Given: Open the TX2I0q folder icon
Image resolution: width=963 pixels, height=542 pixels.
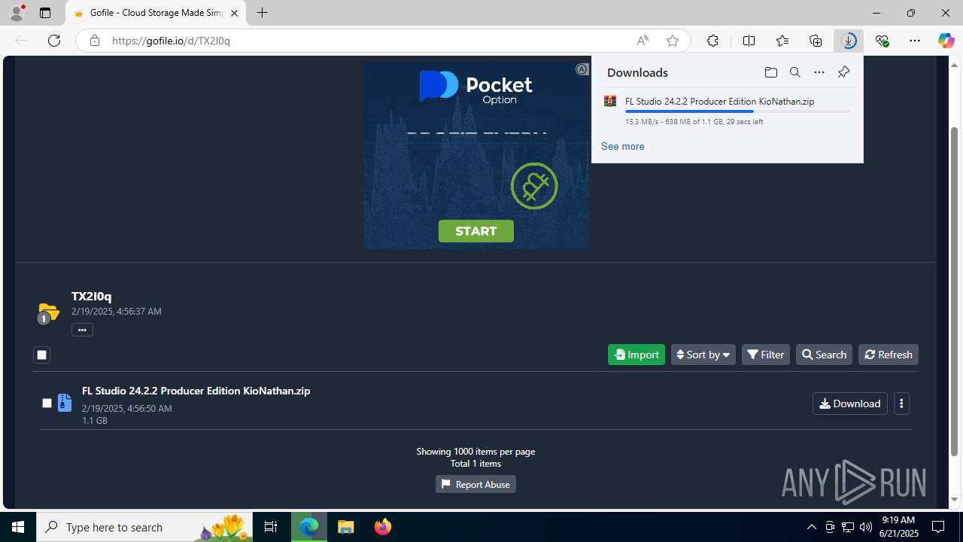Looking at the screenshot, I should pyautogui.click(x=48, y=311).
